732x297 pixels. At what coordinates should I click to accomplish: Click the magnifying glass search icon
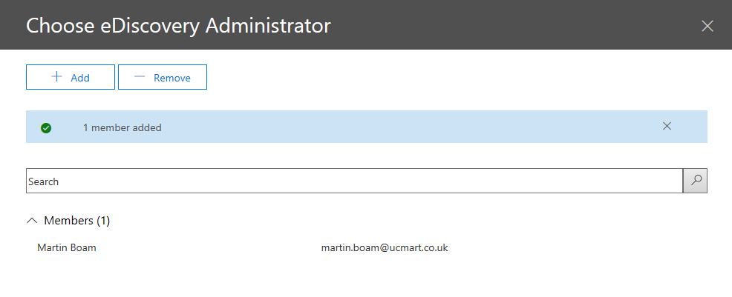click(x=696, y=181)
